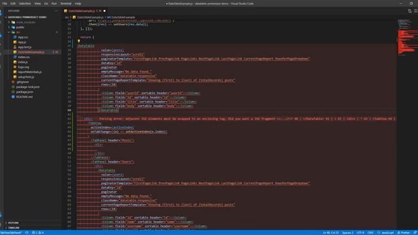Viewport: 418px width, 235px height.
Task: Click Spaces: 2 indentation setting
Action: pyautogui.click(x=347, y=232)
